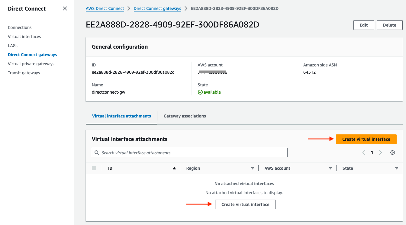The height and width of the screenshot is (225, 406).
Task: Click the AWS account column header label
Action: point(277,168)
